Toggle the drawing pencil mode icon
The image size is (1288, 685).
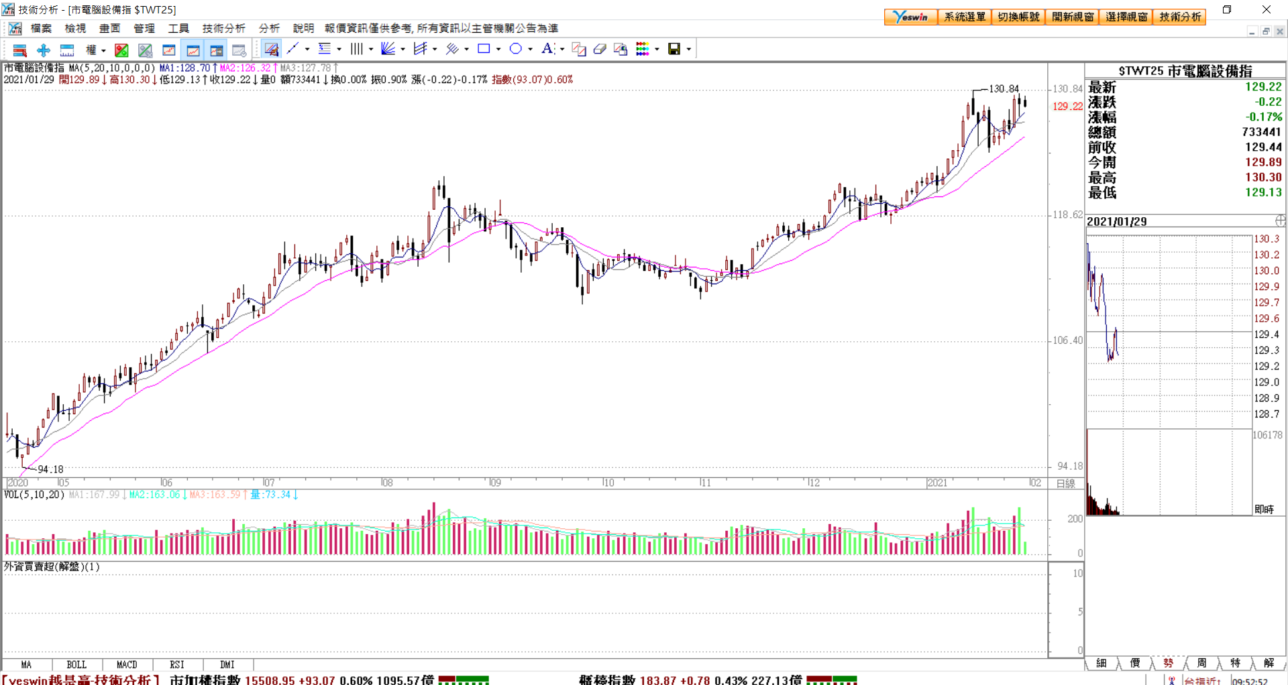coord(272,49)
